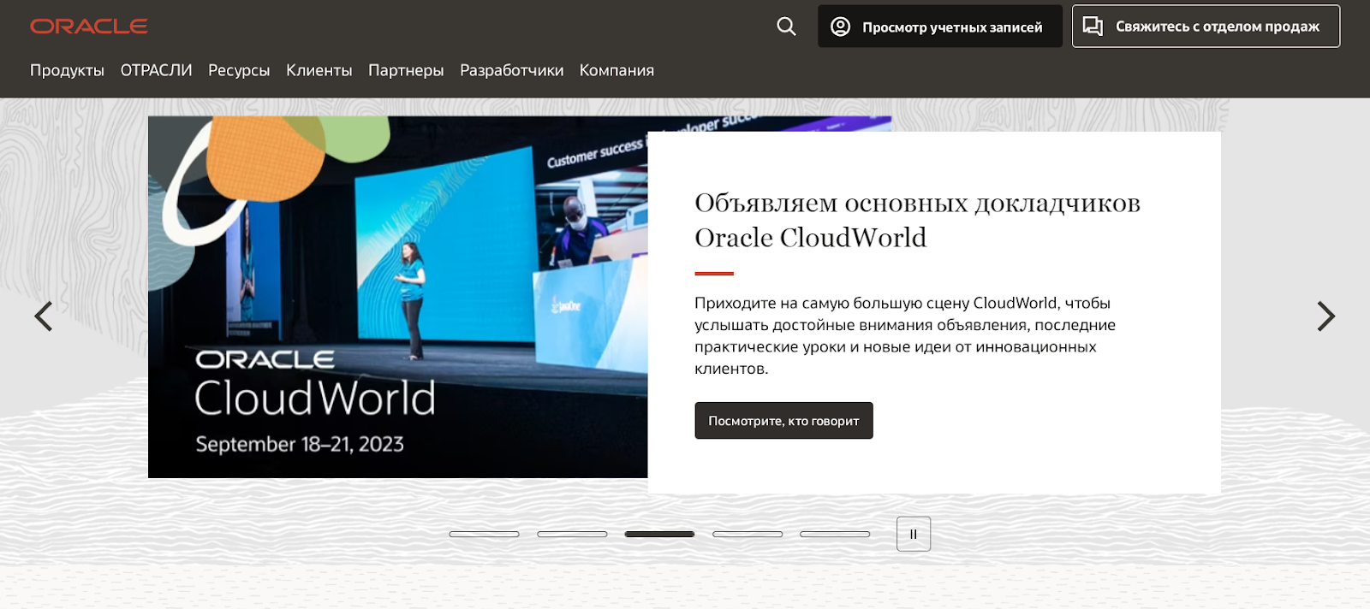Select the first carousel slide indicator
Image resolution: width=1370 pixels, height=609 pixels.
[x=484, y=534]
